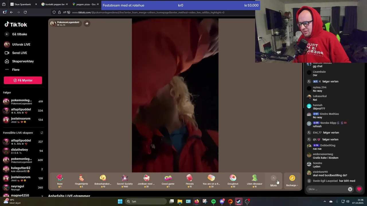Click the chat Skriv ... input field

327,189
